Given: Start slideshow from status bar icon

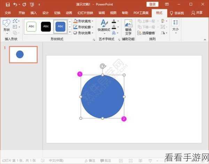Looking at the screenshot, I should click(150, 161).
